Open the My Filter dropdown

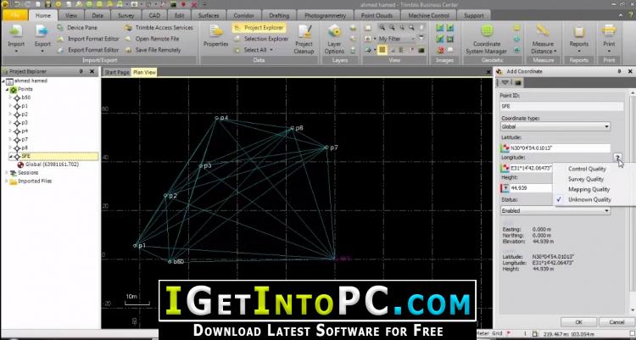pyautogui.click(x=397, y=39)
